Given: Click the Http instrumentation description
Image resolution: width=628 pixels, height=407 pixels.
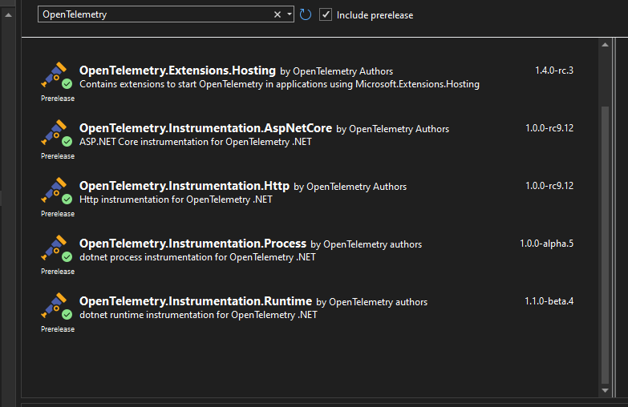Looking at the screenshot, I should coord(176,199).
